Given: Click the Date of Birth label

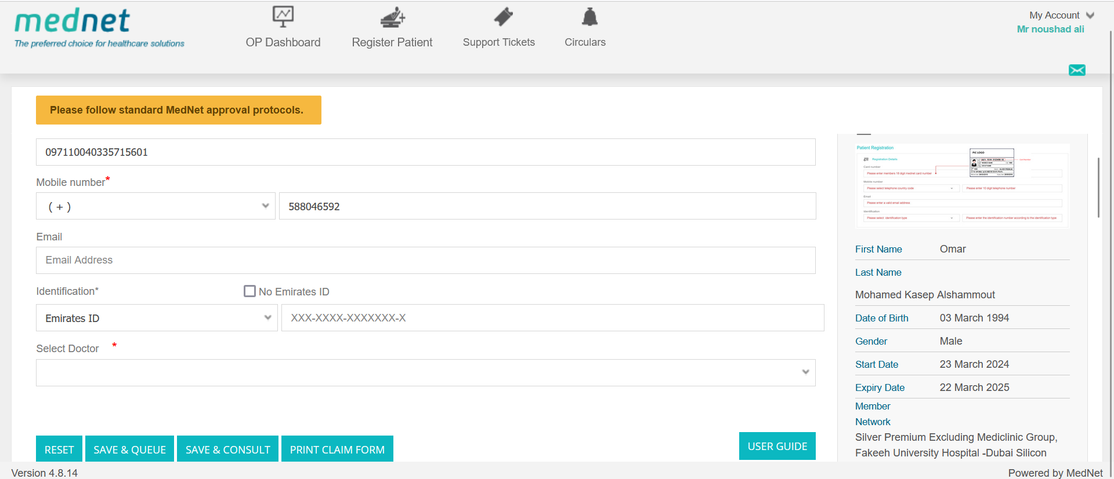Looking at the screenshot, I should (x=882, y=318).
